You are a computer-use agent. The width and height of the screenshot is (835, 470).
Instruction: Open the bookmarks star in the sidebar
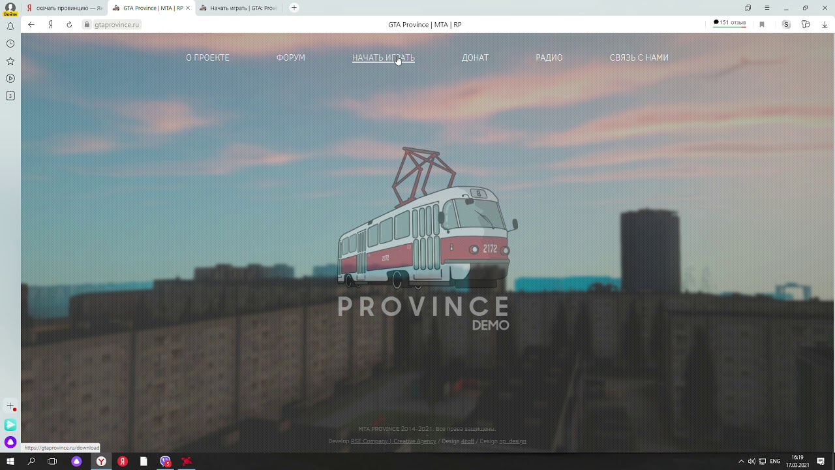(10, 61)
